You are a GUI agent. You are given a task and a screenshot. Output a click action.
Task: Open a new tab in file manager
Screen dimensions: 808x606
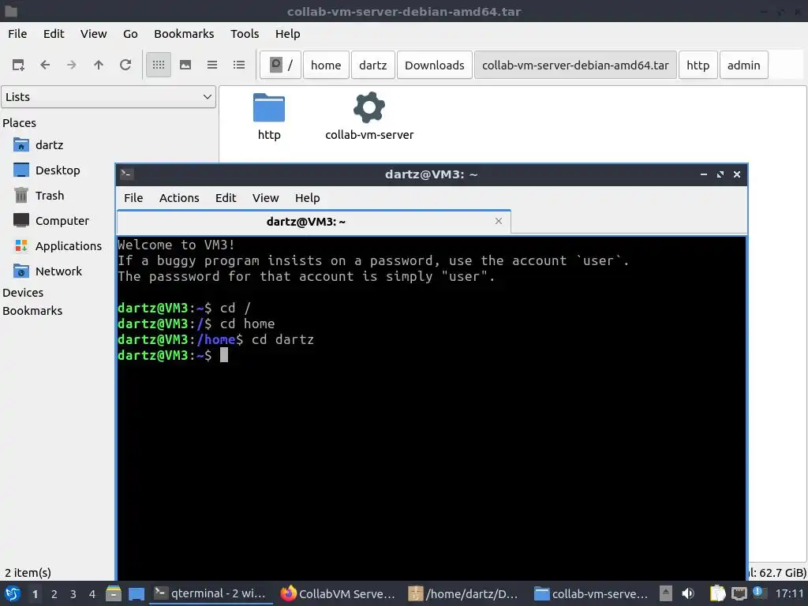[x=18, y=65]
